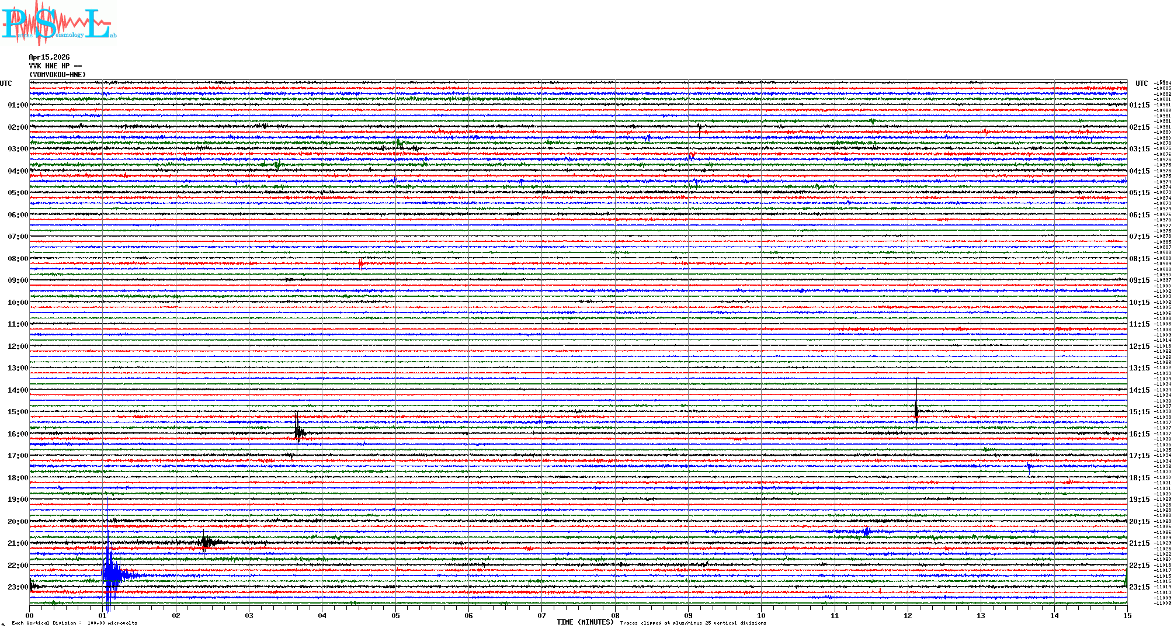This screenshot has width=1174, height=631.
Task: Click the VOMVOKOU-HNE station name label
Action: click(57, 75)
